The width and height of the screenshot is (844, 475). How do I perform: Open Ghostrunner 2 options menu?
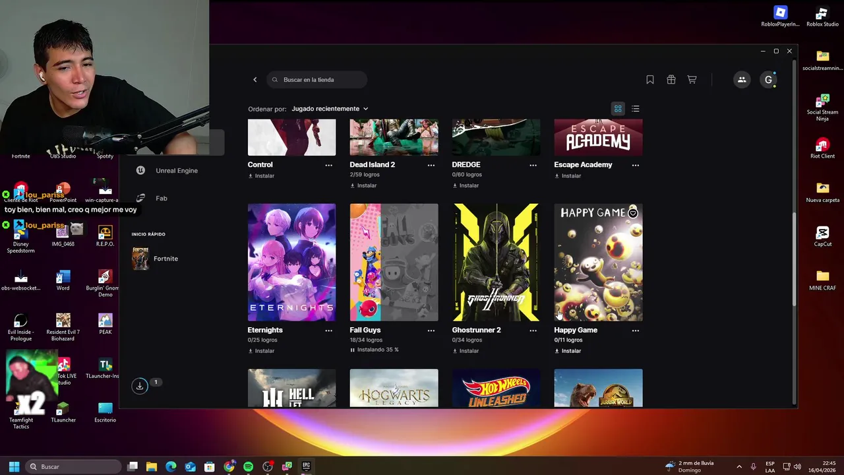pyautogui.click(x=533, y=331)
